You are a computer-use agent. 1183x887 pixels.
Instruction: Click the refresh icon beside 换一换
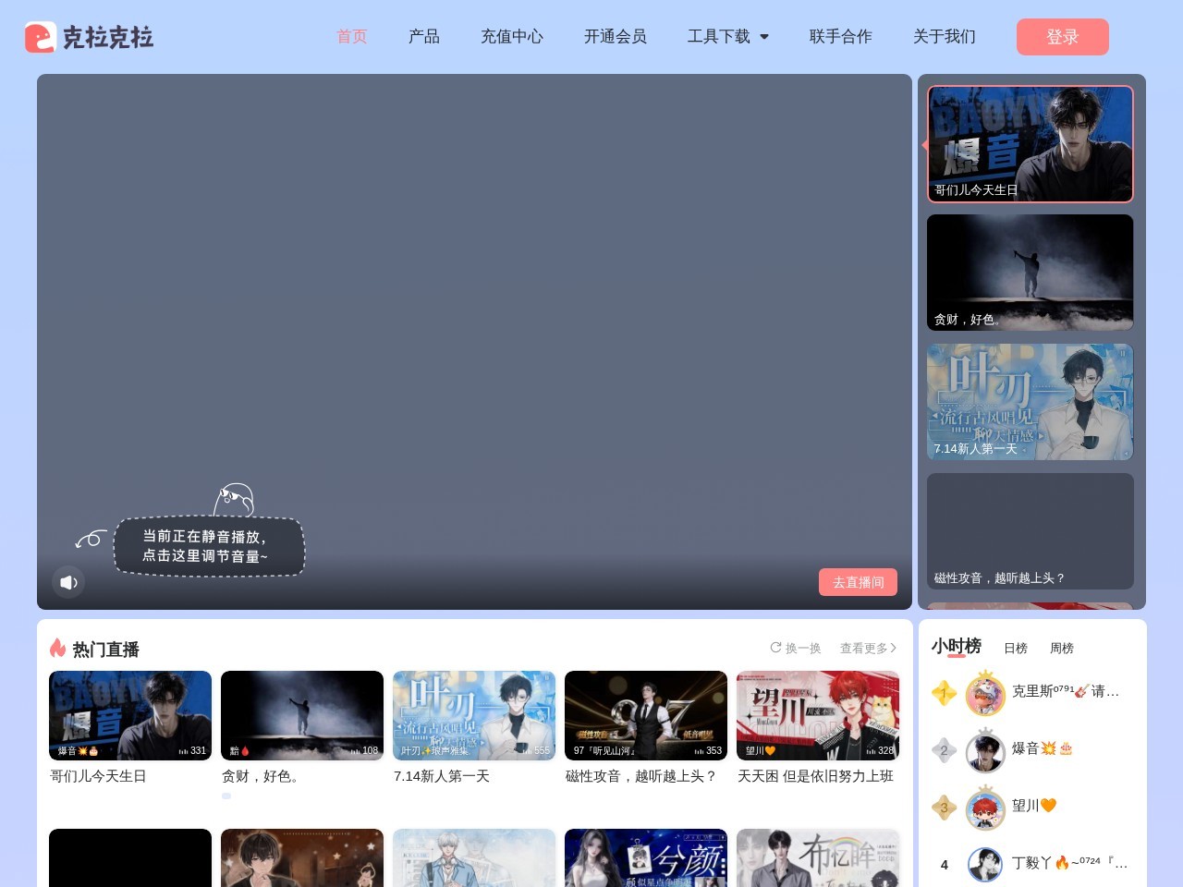coord(775,648)
